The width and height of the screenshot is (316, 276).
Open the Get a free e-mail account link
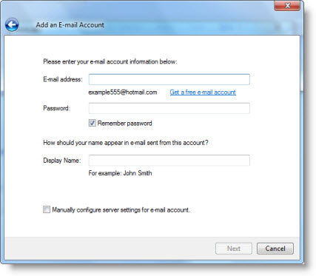(x=203, y=92)
